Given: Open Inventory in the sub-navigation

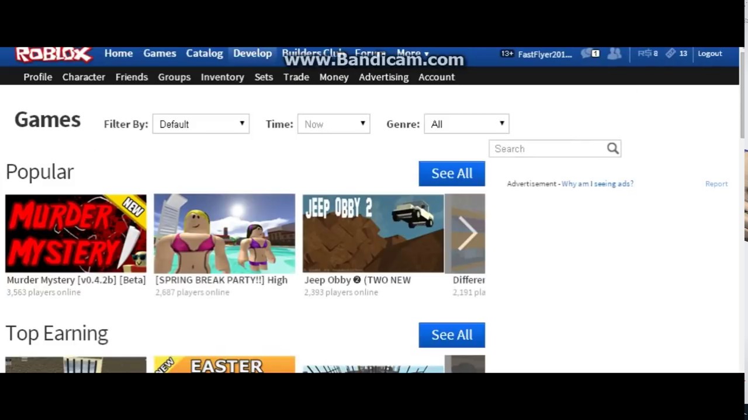Looking at the screenshot, I should (222, 77).
